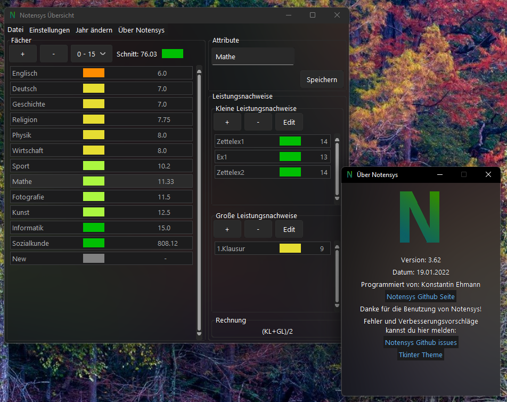Open the Über Notensys menu
This screenshot has width=507, height=402.
click(141, 30)
